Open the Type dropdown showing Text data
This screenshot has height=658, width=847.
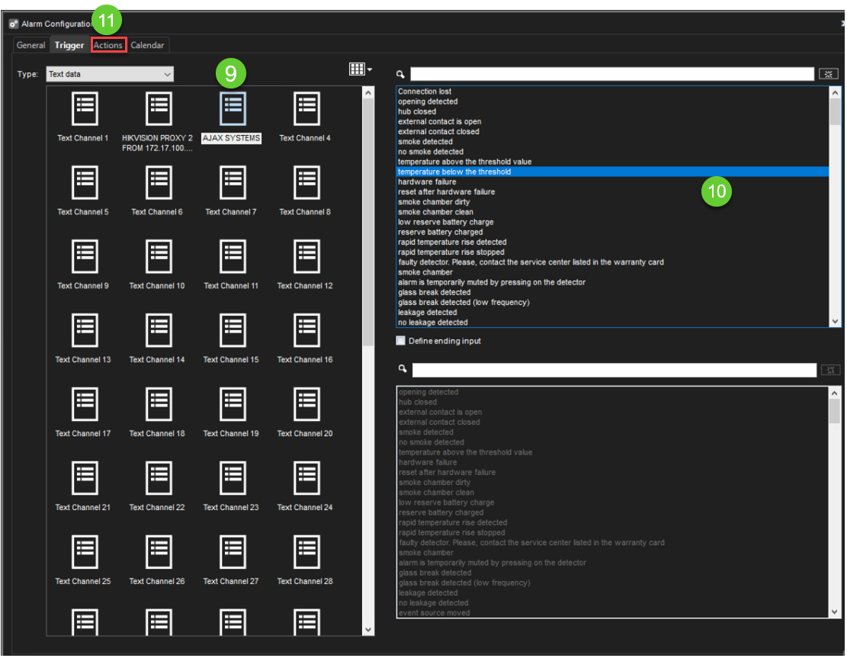point(109,74)
